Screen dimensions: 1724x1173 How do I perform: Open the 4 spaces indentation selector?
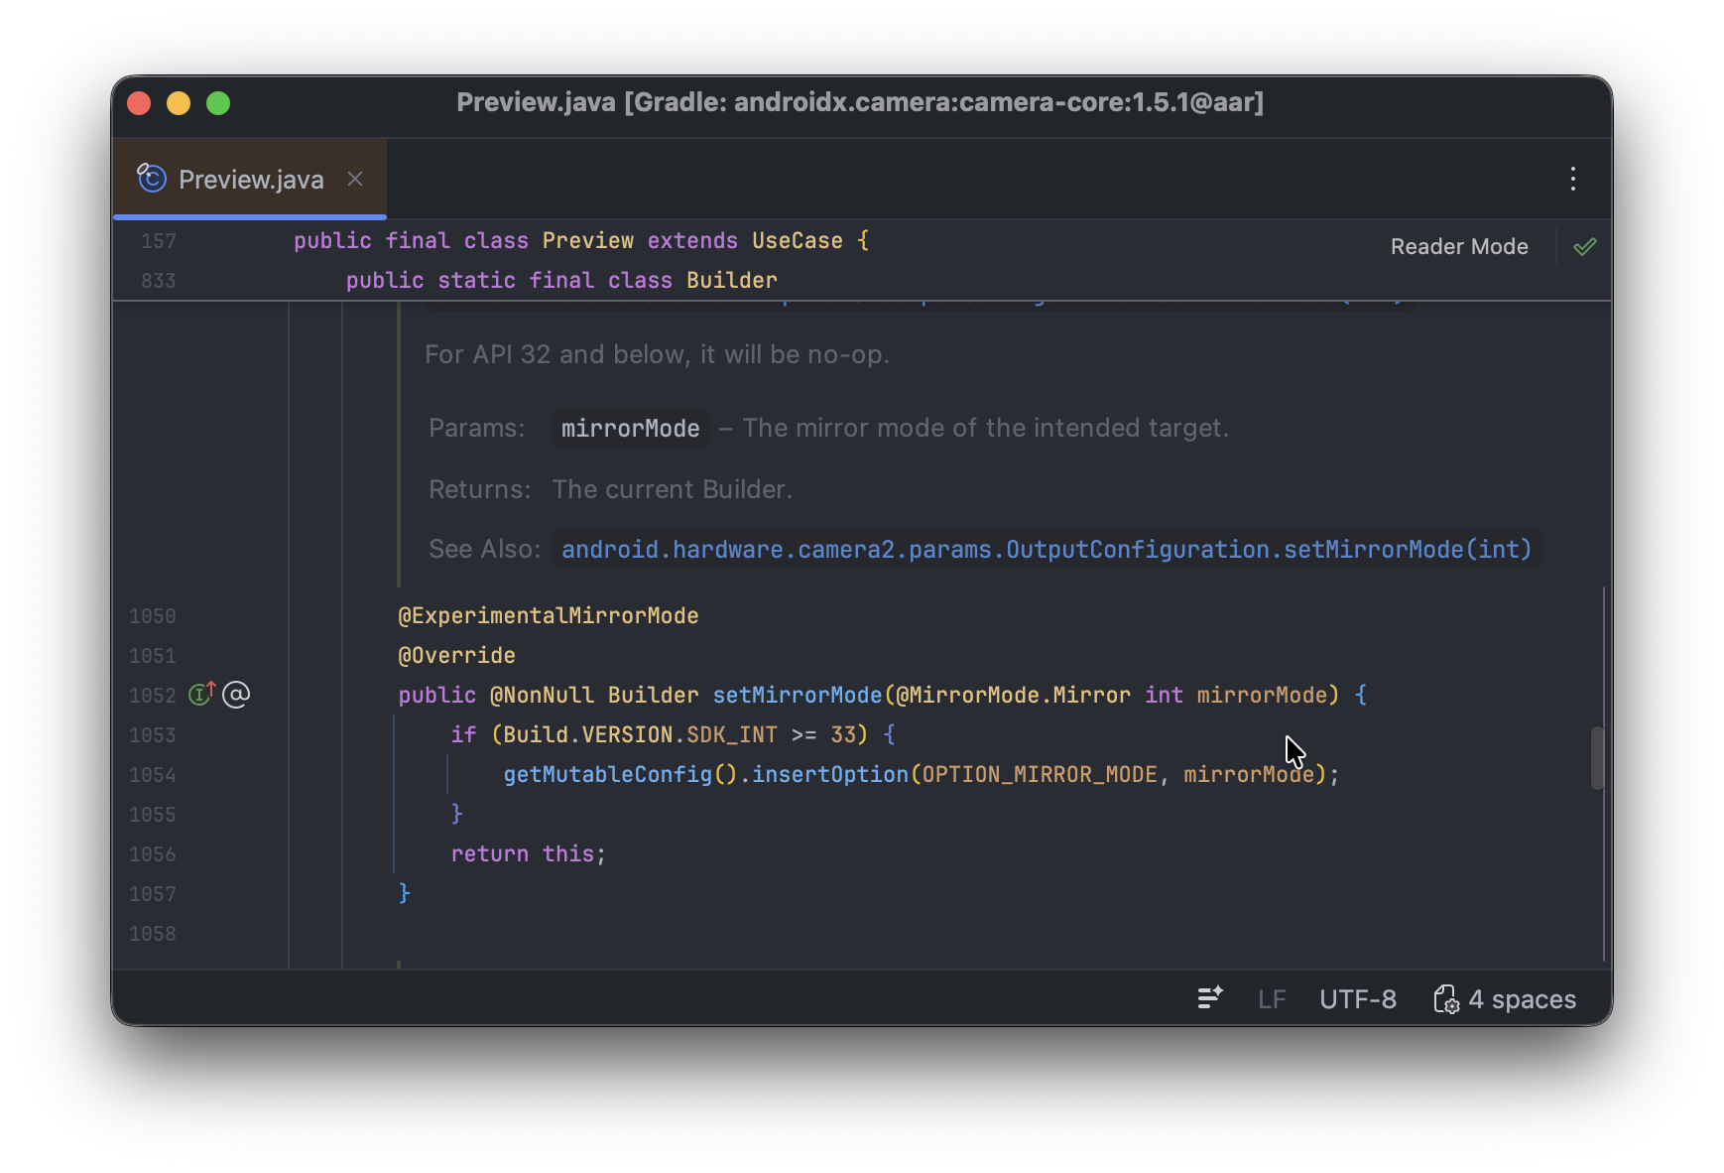1522,999
